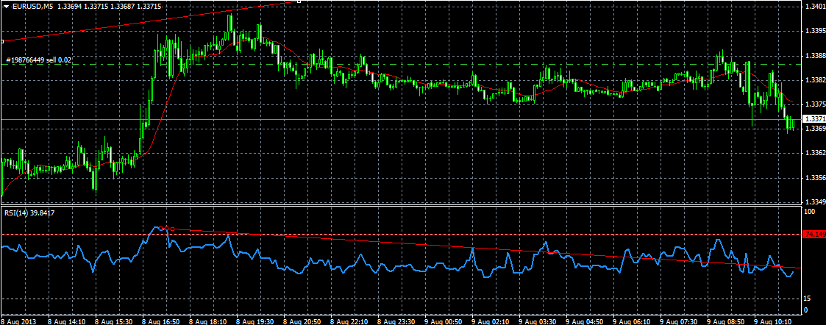The height and width of the screenshot is (325, 826).
Task: Click the 1.3388 price axis label
Action: coord(814,55)
